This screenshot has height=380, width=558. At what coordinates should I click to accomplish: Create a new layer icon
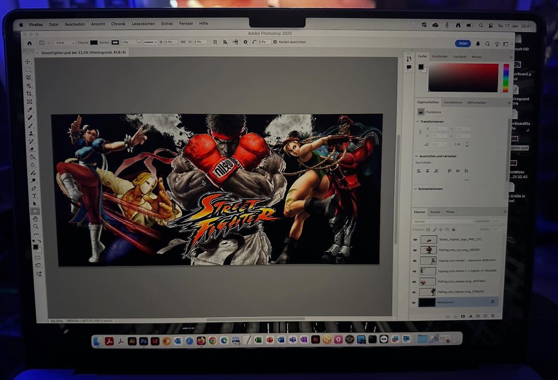tap(485, 316)
